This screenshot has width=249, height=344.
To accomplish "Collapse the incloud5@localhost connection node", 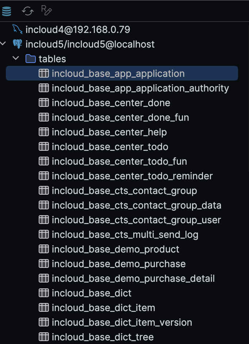I will click(x=4, y=44).
